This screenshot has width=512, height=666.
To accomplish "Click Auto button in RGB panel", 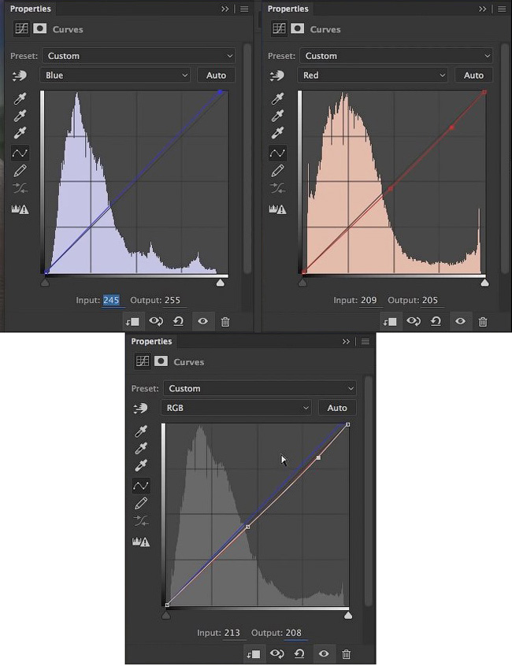I will click(337, 408).
